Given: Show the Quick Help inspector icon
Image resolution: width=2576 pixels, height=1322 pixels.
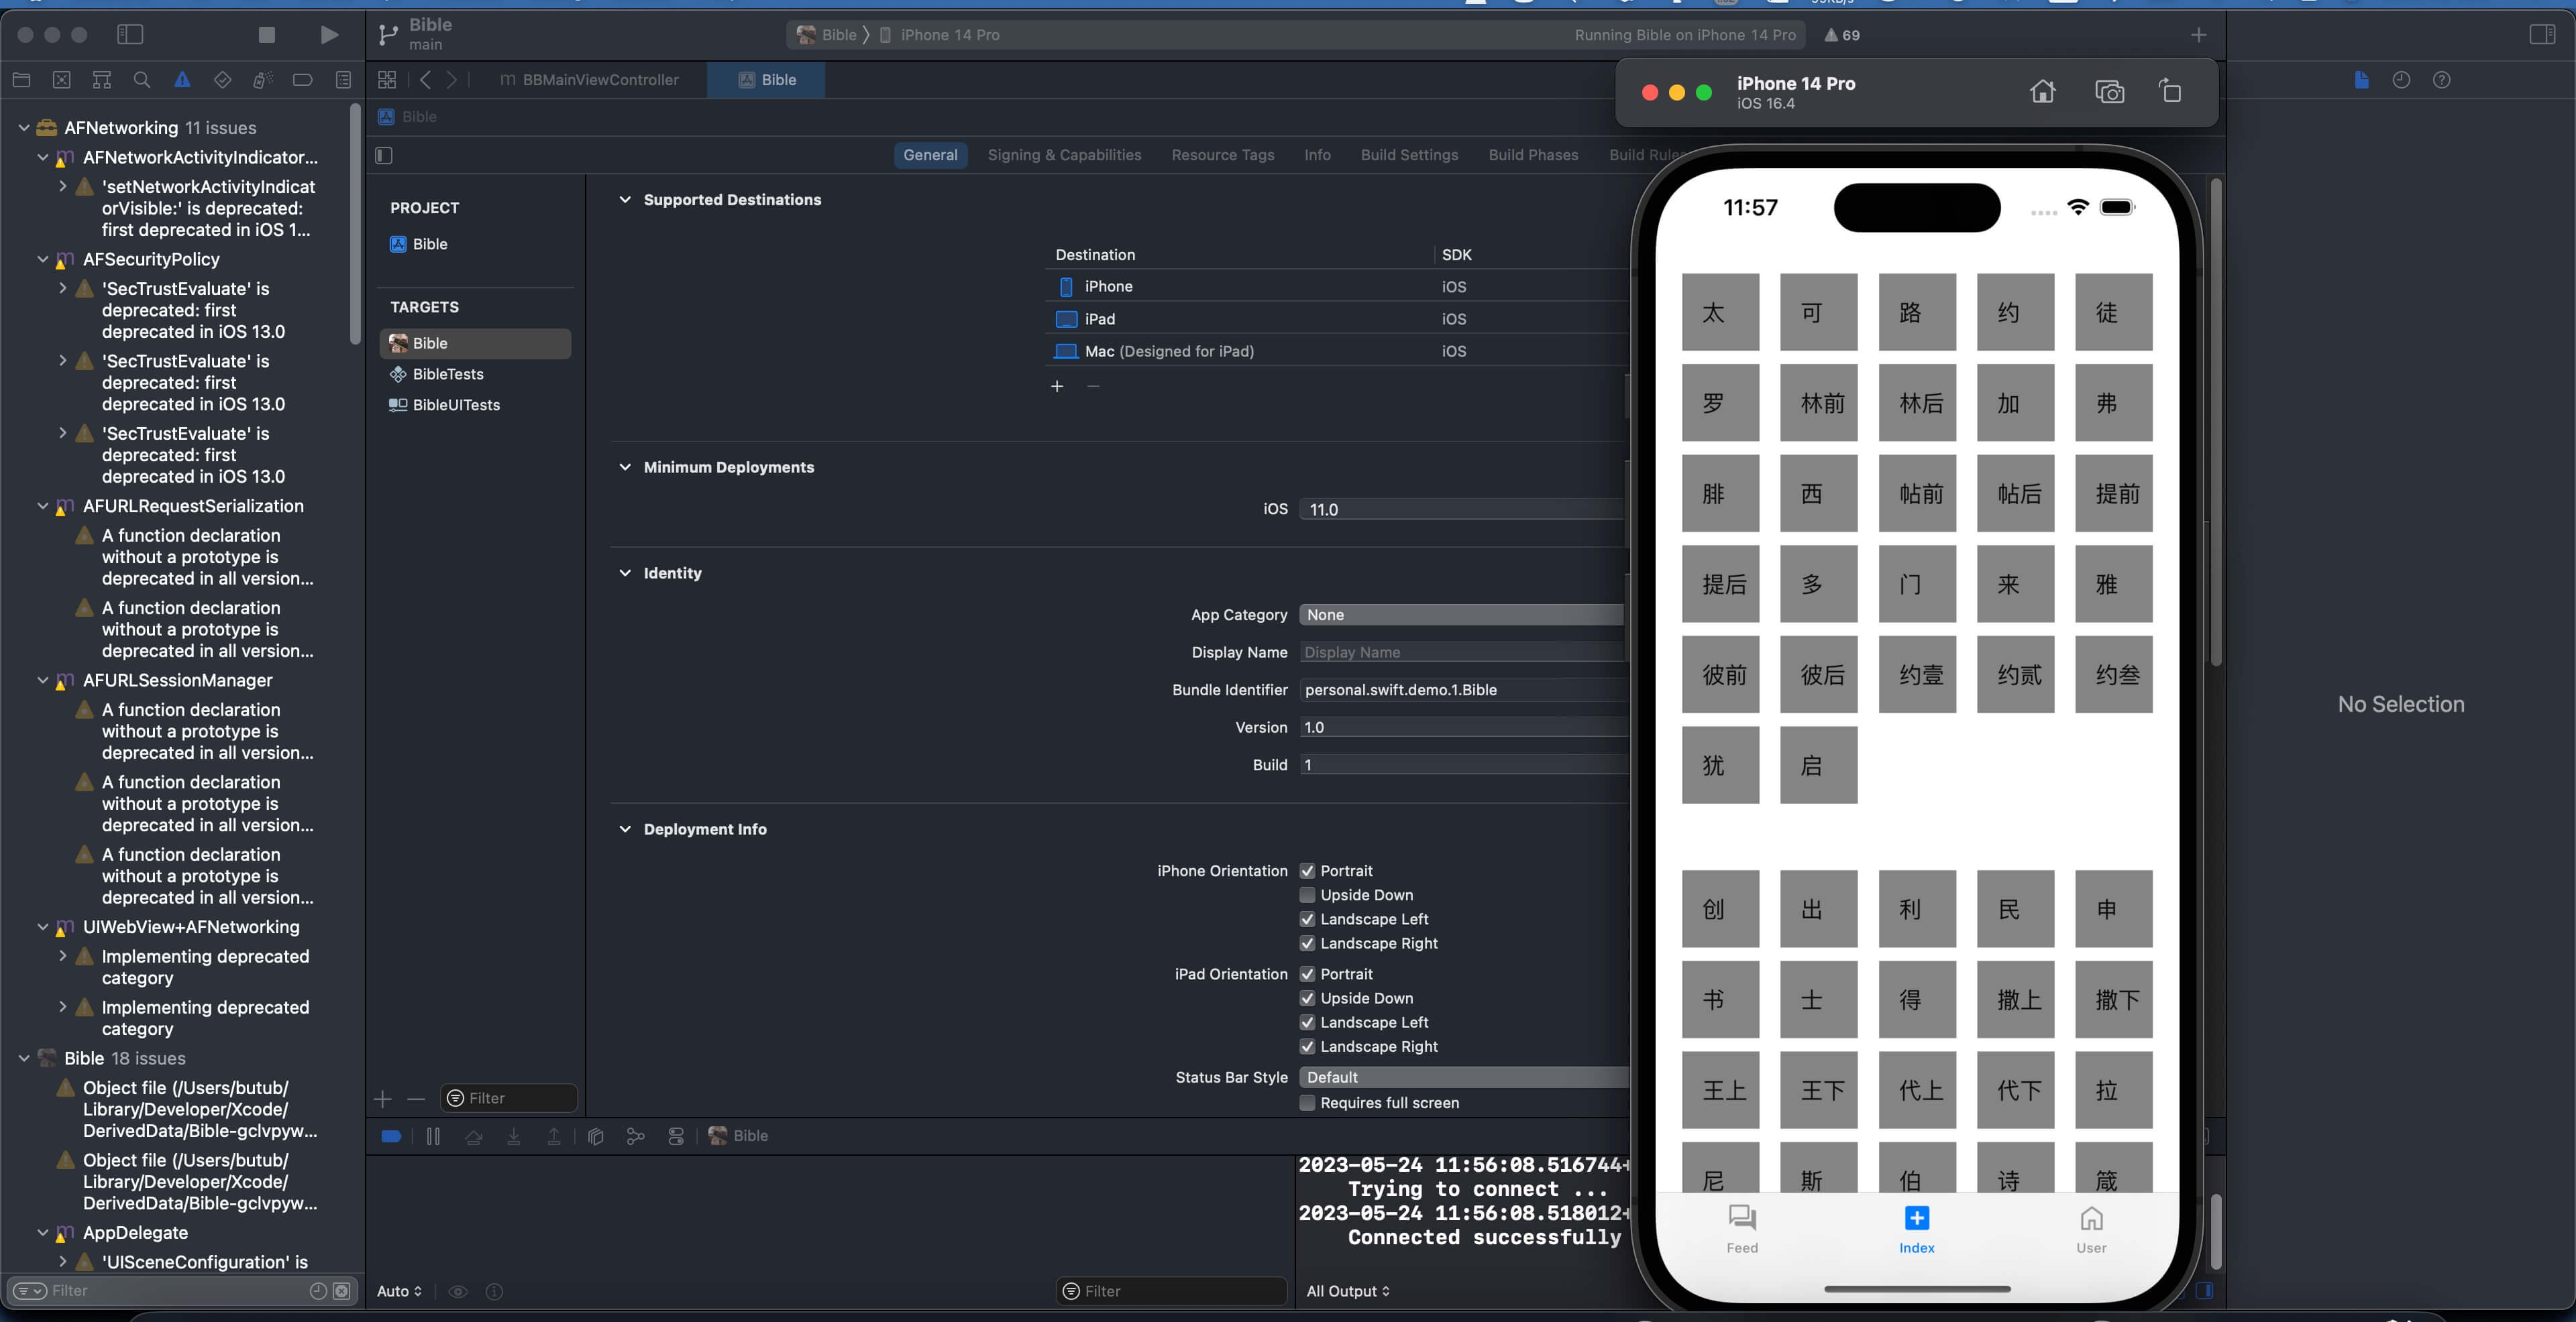Looking at the screenshot, I should coord(2441,80).
